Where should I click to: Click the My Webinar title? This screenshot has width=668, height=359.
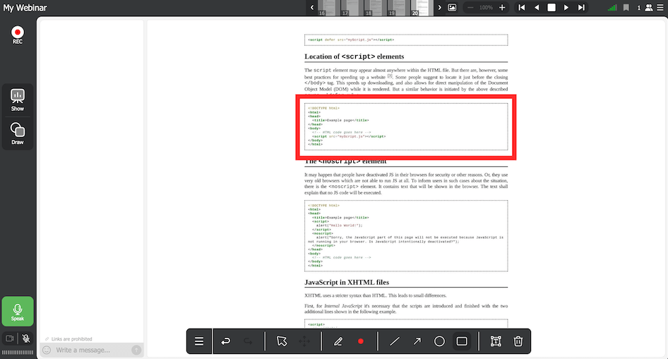tap(25, 8)
